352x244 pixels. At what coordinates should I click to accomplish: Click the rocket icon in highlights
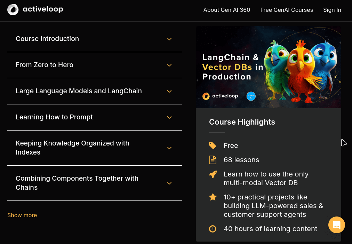pos(213,174)
